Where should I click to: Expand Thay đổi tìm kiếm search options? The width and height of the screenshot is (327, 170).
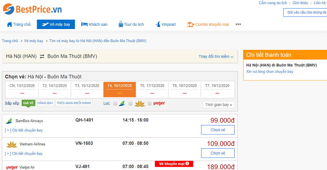(216, 56)
